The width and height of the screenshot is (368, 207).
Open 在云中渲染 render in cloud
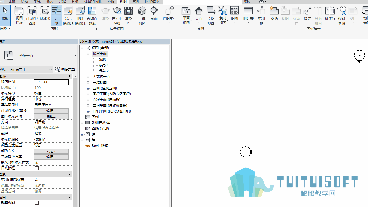click(117, 16)
